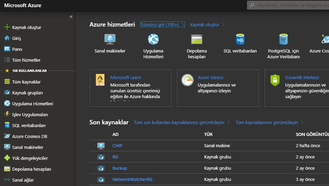Open the Pano dashboard icon
329x186 pixels.
[7, 49]
